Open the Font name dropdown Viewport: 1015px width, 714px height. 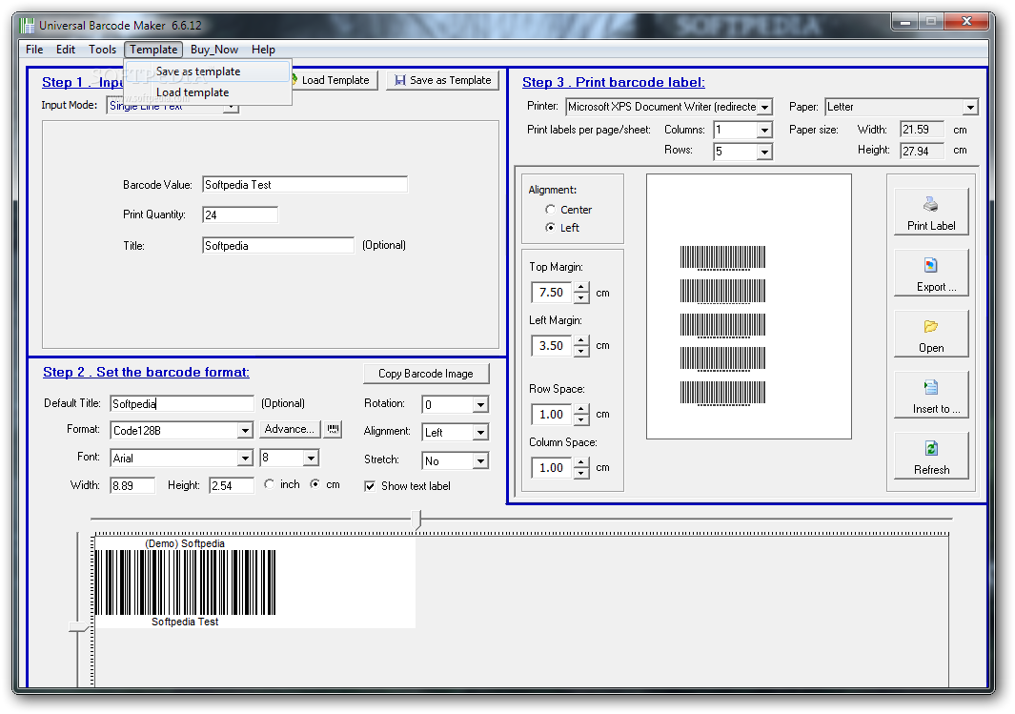click(245, 459)
